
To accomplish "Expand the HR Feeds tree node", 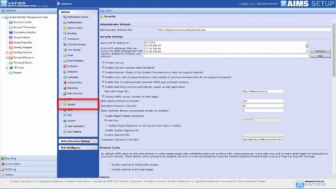I will pyautogui.click(x=7, y=68).
